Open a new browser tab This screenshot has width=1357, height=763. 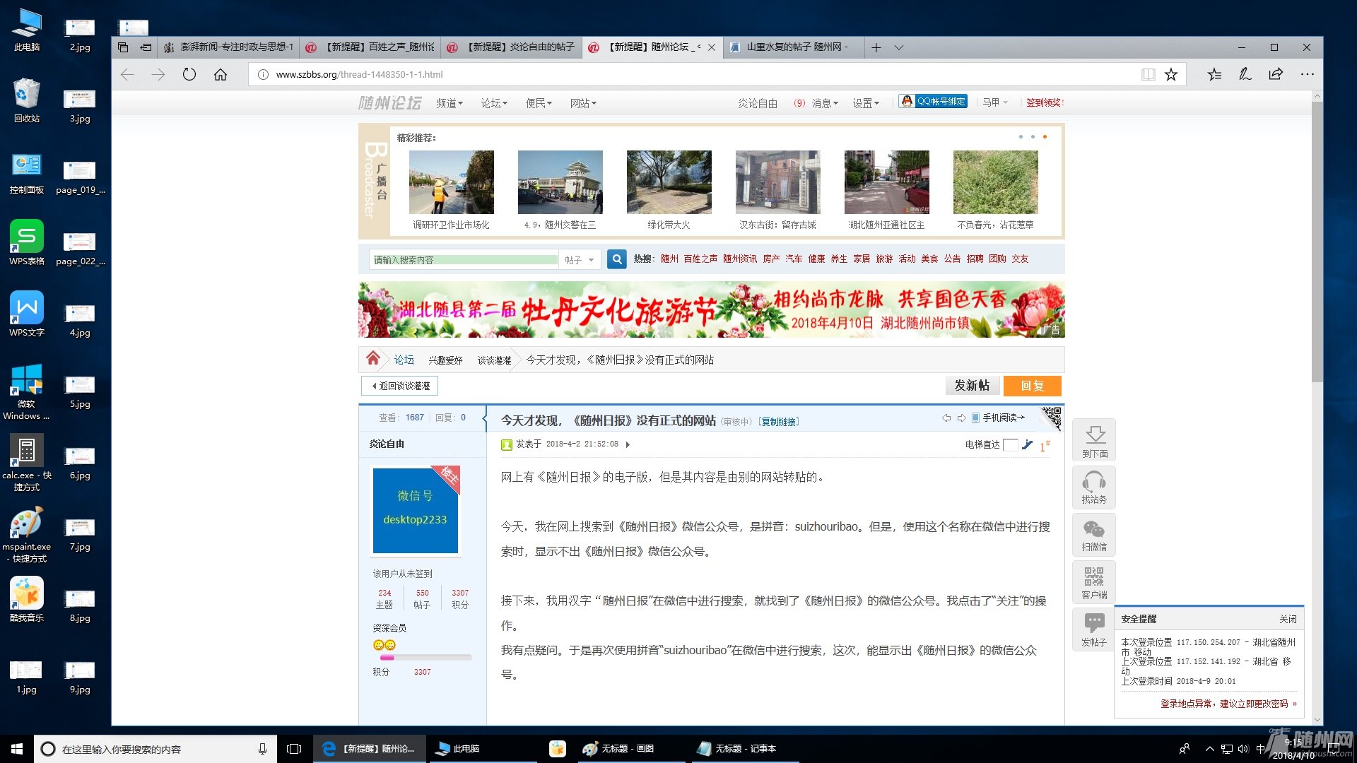[x=876, y=47]
